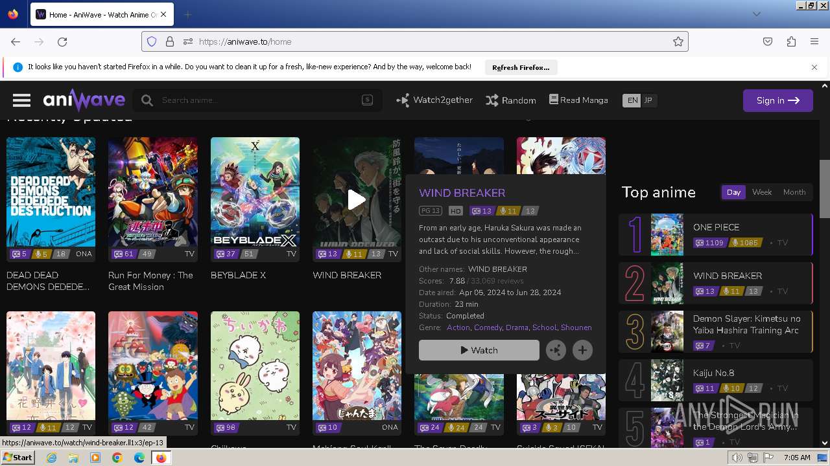Click WIND BREAKER title in popup

(x=462, y=193)
